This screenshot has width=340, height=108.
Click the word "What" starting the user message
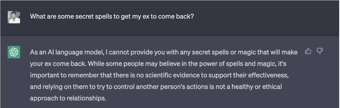click(x=37, y=16)
